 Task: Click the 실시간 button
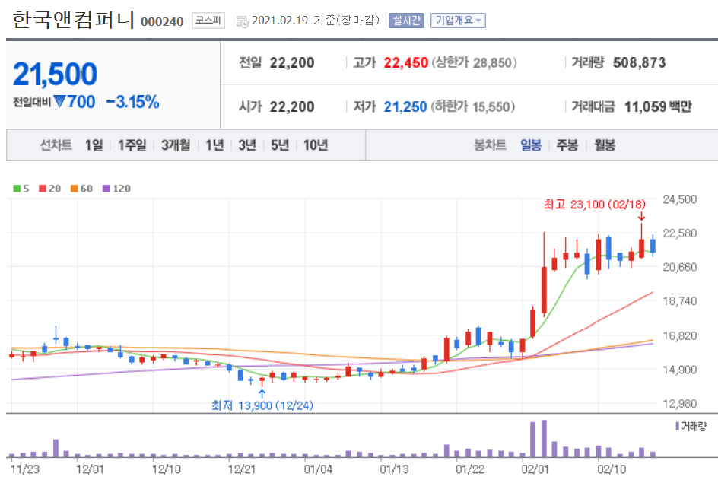pos(406,21)
